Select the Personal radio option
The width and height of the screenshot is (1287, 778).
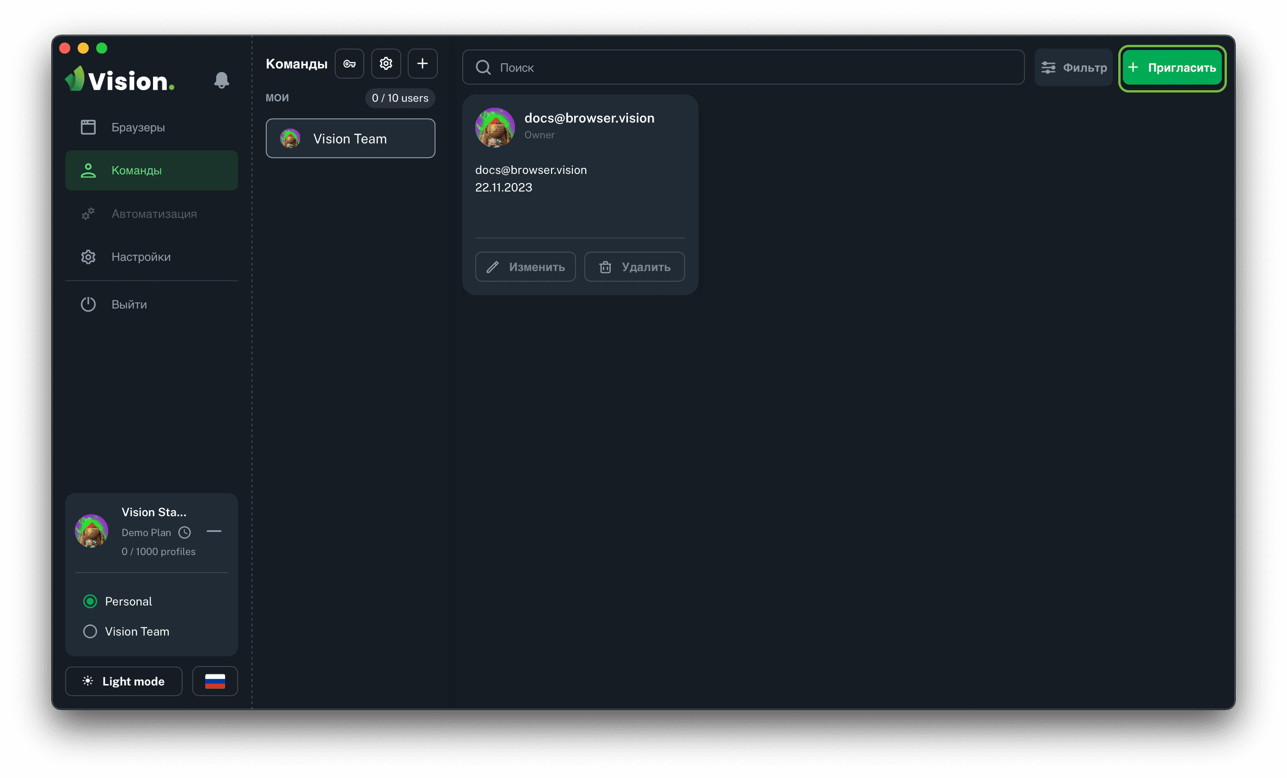tap(90, 601)
